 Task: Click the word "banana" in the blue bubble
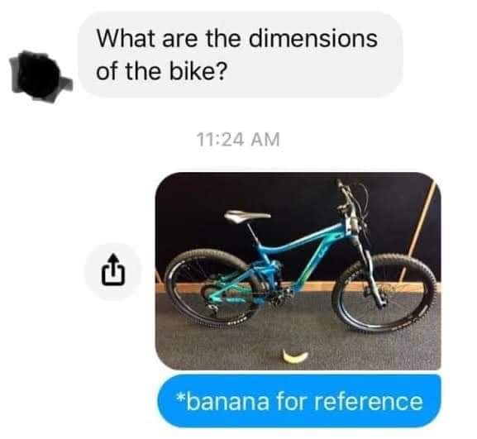click(x=227, y=401)
